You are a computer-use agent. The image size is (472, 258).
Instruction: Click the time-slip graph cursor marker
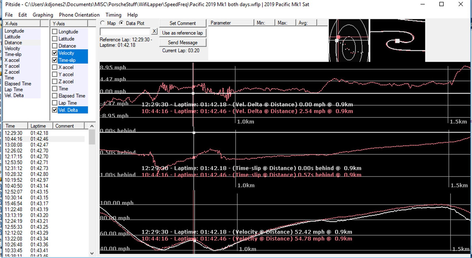point(194,158)
